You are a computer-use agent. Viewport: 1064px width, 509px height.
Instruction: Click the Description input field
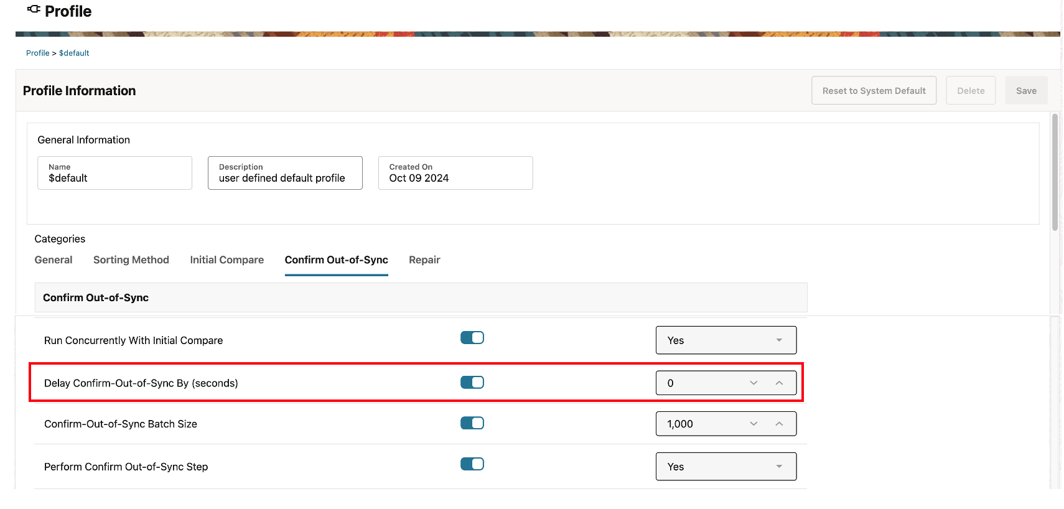click(285, 174)
